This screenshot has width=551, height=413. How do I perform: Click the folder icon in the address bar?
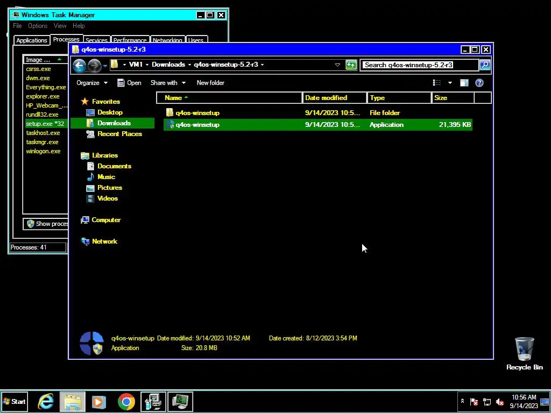[114, 65]
